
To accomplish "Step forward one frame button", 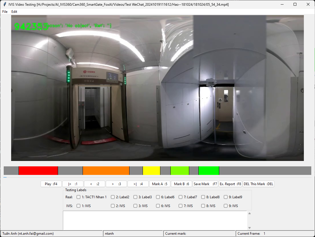I will coord(116,184).
